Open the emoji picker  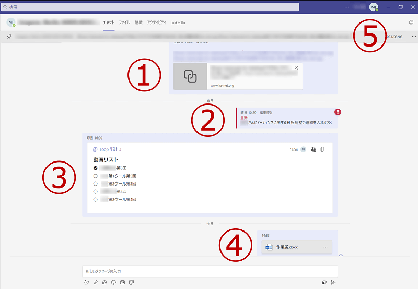coord(113,282)
